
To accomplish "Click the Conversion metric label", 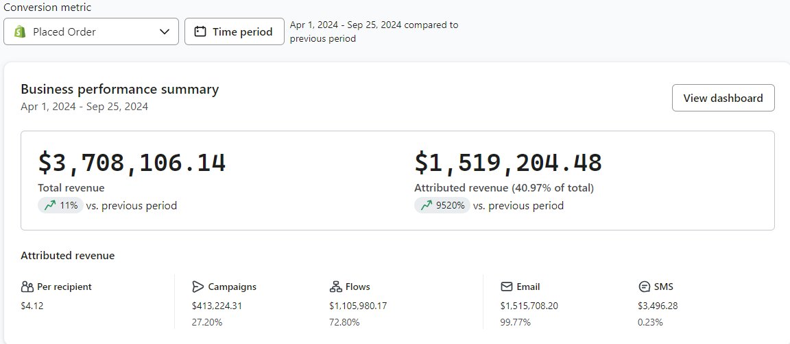I will (x=47, y=8).
